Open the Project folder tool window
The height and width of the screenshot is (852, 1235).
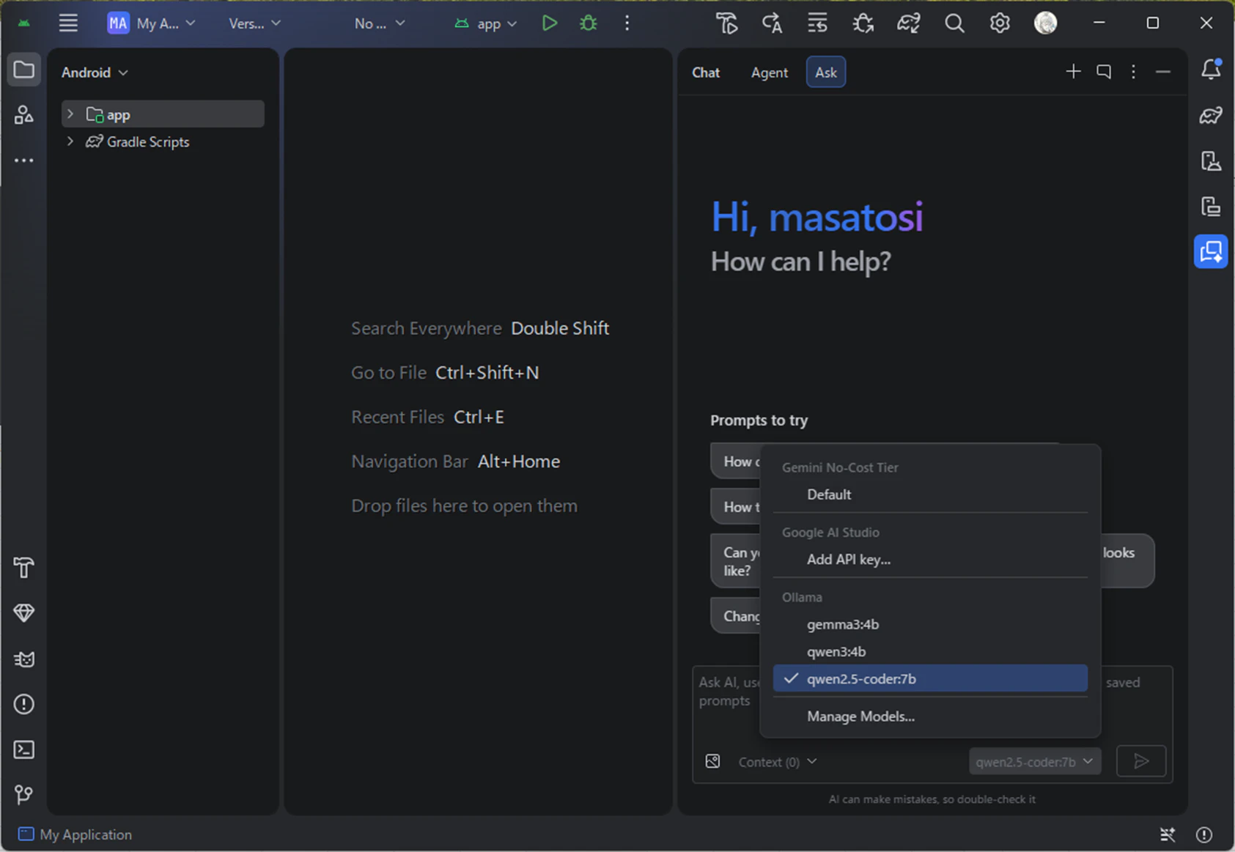24,70
